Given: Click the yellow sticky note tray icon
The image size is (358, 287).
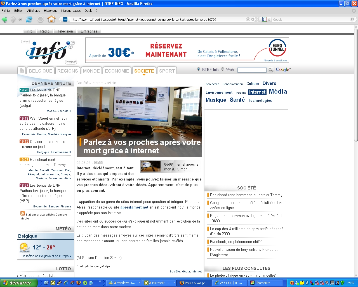Looking at the screenshot, I should pyautogui.click(x=302, y=283).
